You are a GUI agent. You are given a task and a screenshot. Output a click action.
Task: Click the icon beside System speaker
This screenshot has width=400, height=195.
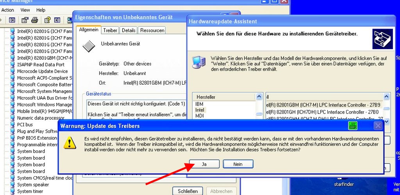click(12, 184)
